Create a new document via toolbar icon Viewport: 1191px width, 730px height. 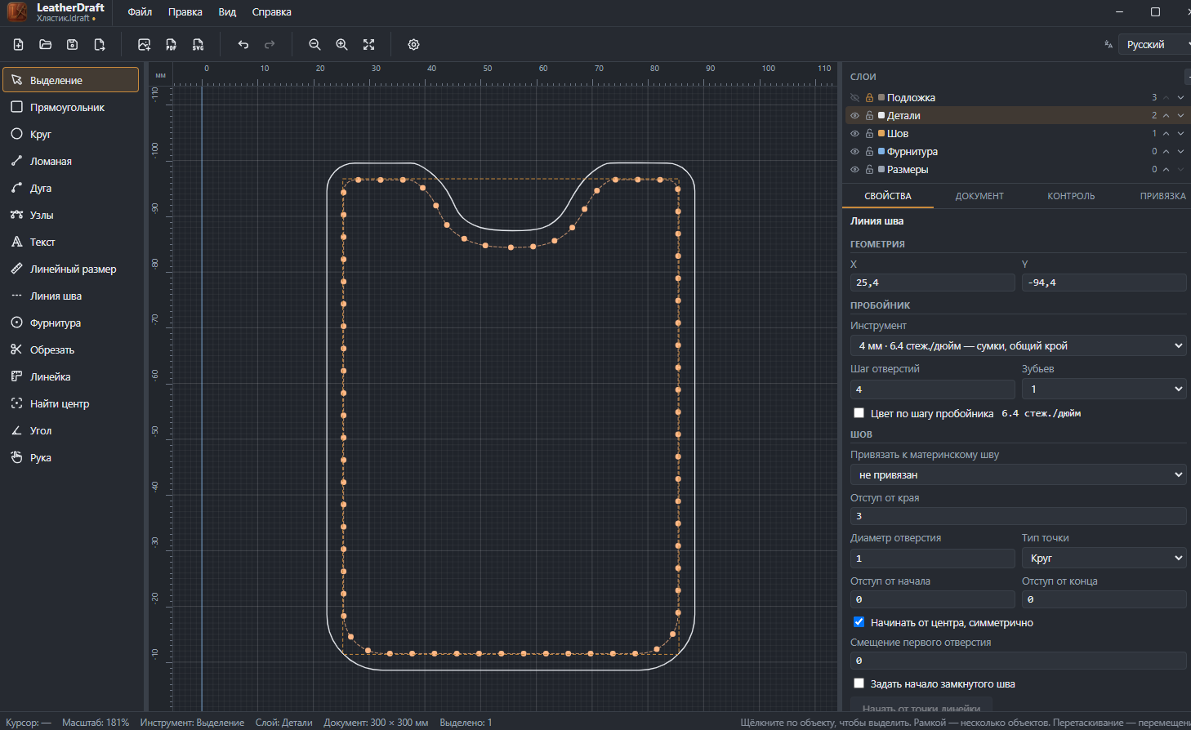point(19,45)
